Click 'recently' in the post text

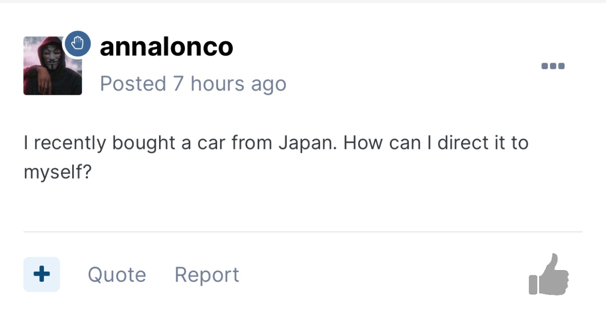point(70,143)
